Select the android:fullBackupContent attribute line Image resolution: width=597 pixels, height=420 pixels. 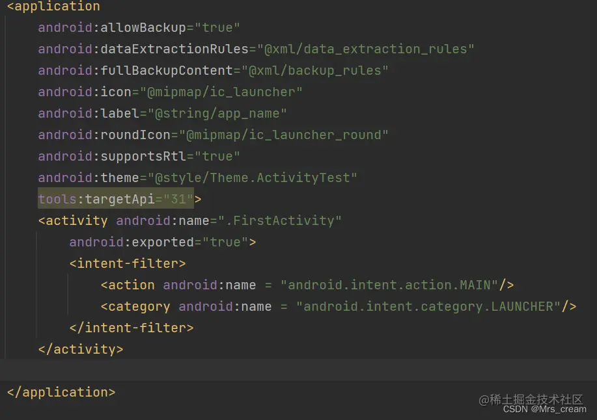click(x=213, y=71)
